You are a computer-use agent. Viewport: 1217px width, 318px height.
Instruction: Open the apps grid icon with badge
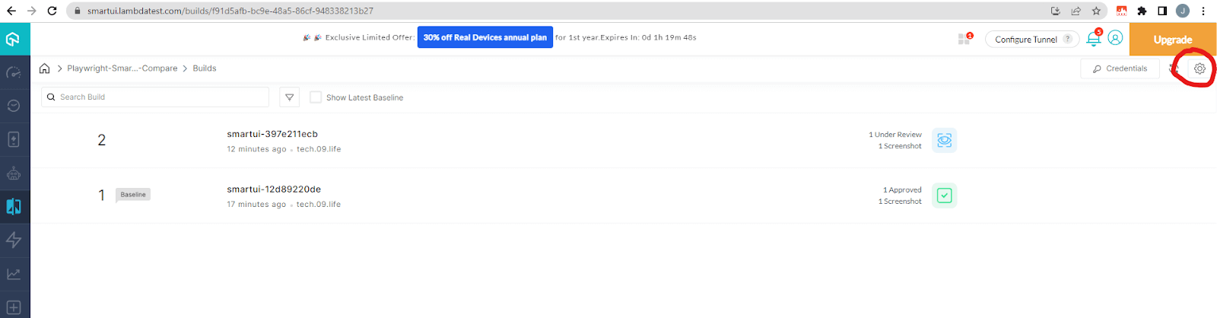(x=964, y=39)
